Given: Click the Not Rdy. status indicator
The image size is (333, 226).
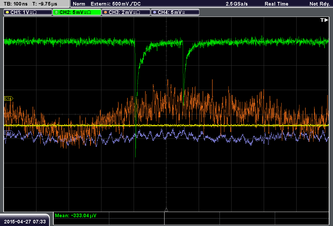Looking at the screenshot, I should click(x=320, y=4).
